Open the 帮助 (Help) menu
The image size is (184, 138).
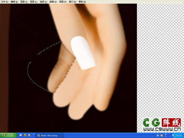82,2
